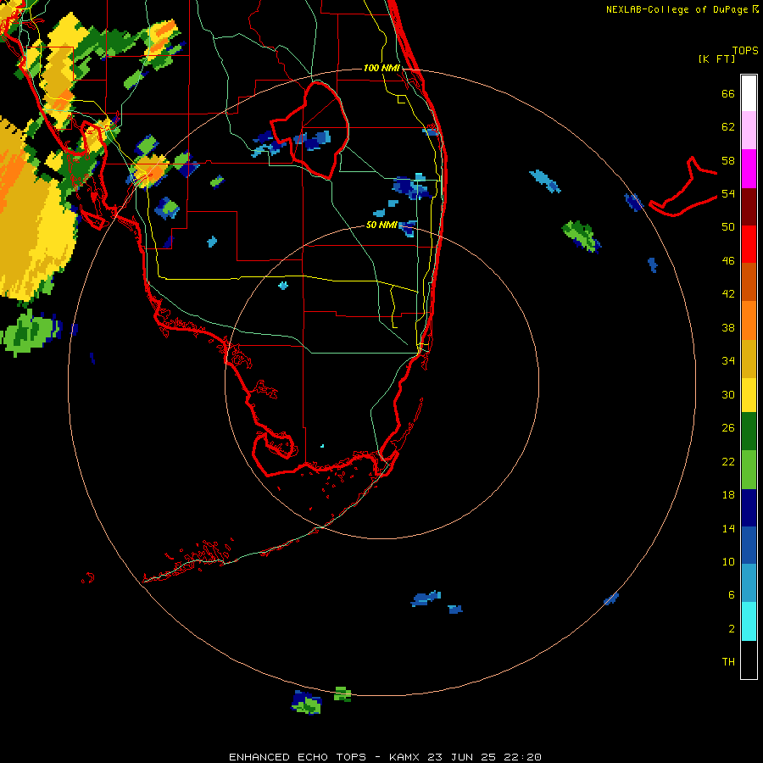This screenshot has height=763, width=763.
Task: Select the medium blue legend swatch
Action: click(749, 545)
